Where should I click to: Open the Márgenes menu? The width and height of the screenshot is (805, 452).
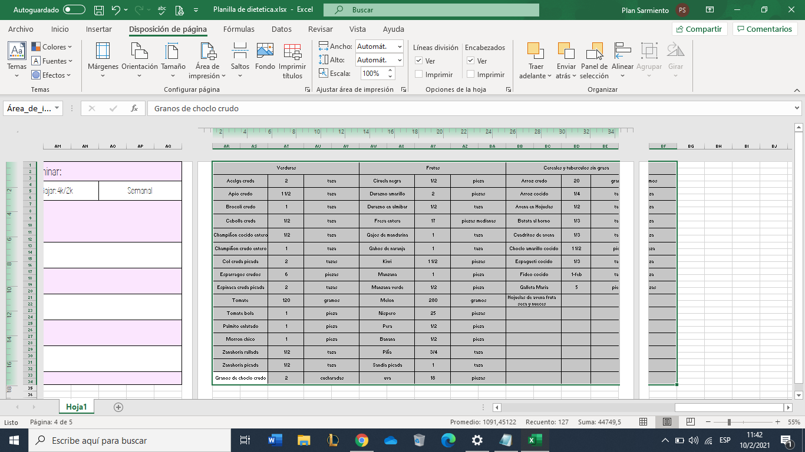[x=103, y=60]
